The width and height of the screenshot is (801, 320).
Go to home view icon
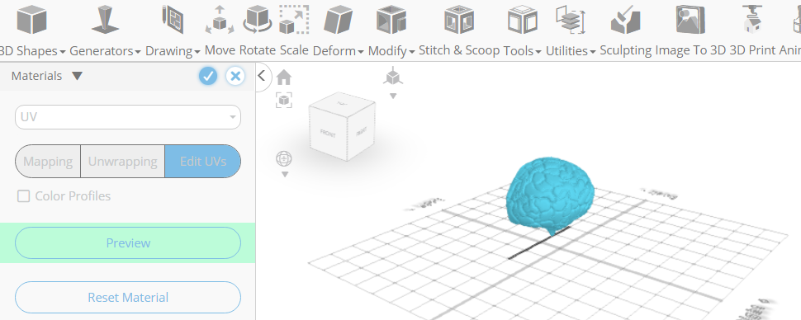click(x=284, y=78)
